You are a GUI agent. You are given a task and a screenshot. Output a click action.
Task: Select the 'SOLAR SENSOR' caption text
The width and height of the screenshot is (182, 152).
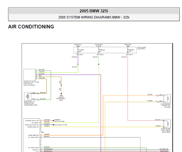(x=165, y=104)
